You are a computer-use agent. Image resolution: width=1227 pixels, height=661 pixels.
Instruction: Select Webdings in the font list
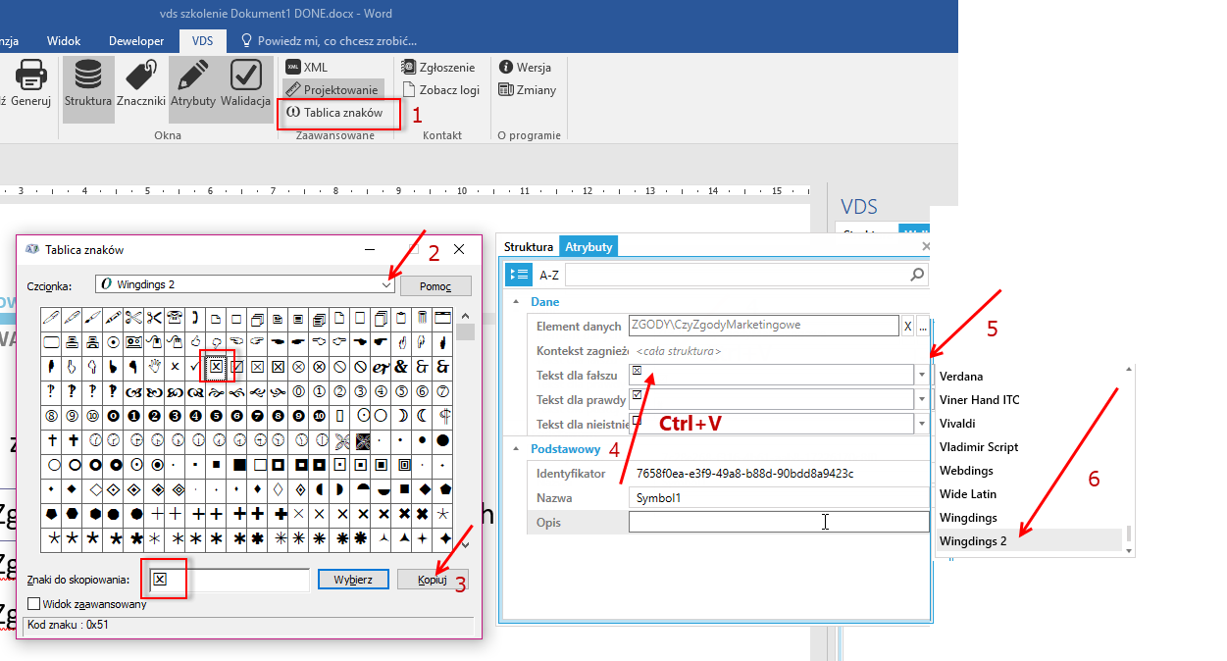coord(966,471)
